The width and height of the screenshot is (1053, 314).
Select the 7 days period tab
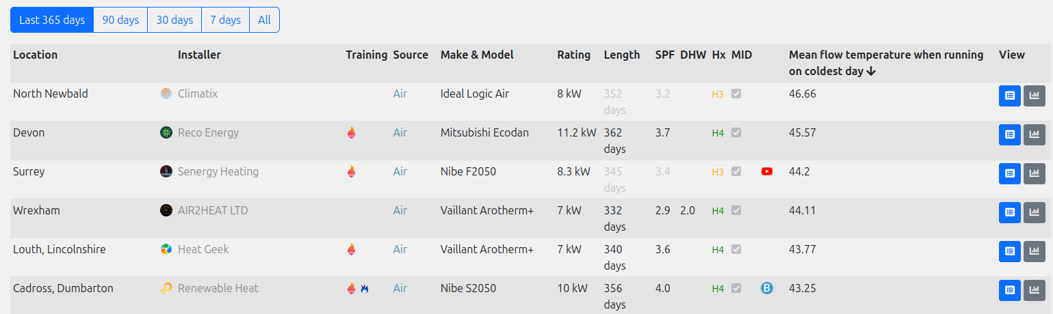coord(225,20)
